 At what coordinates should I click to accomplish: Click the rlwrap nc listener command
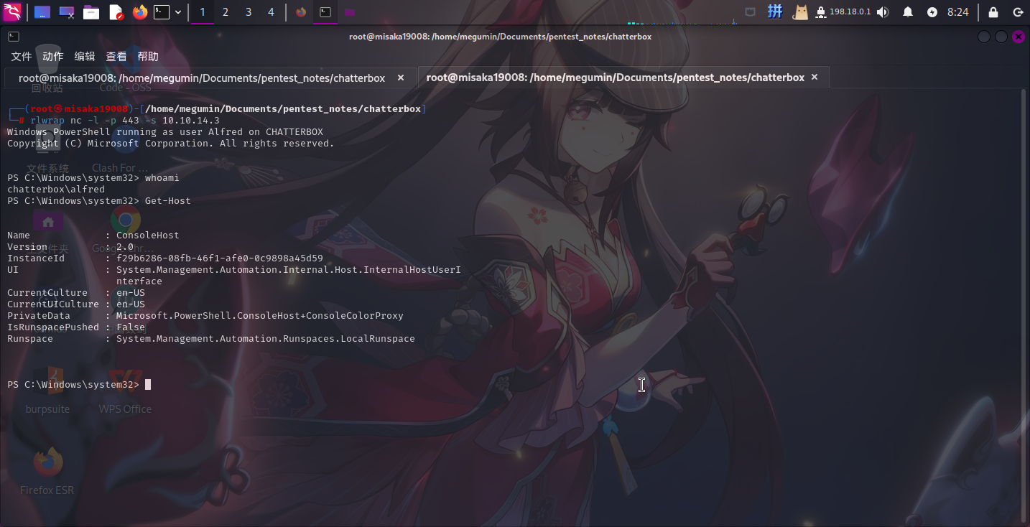coord(125,121)
